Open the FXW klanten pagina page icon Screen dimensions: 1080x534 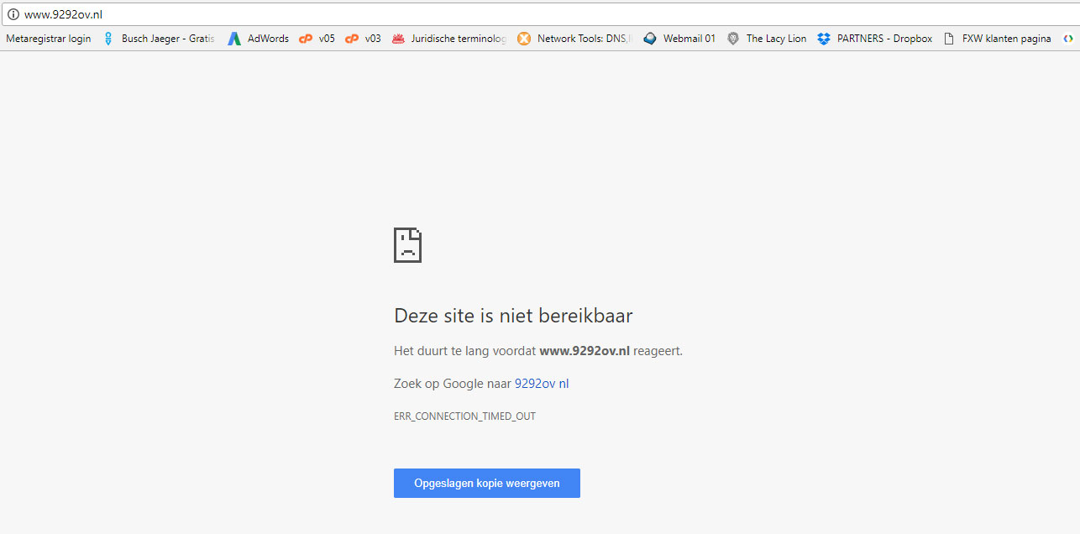pyautogui.click(x=949, y=39)
